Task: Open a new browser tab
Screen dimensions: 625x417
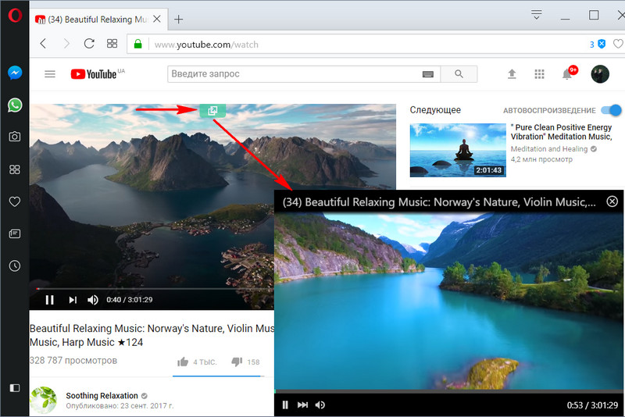Action: click(x=179, y=20)
